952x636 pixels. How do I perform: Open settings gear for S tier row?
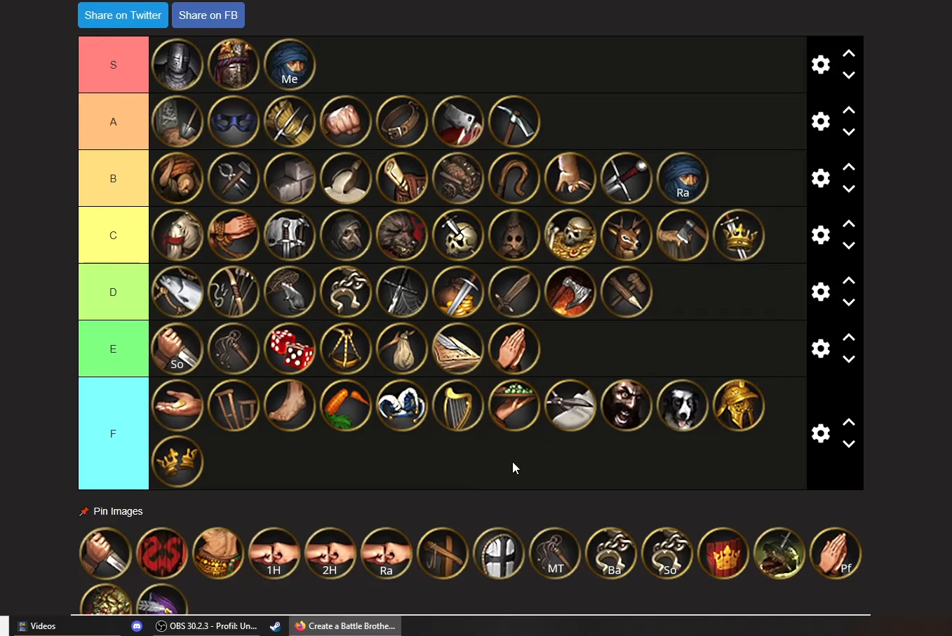coord(821,65)
